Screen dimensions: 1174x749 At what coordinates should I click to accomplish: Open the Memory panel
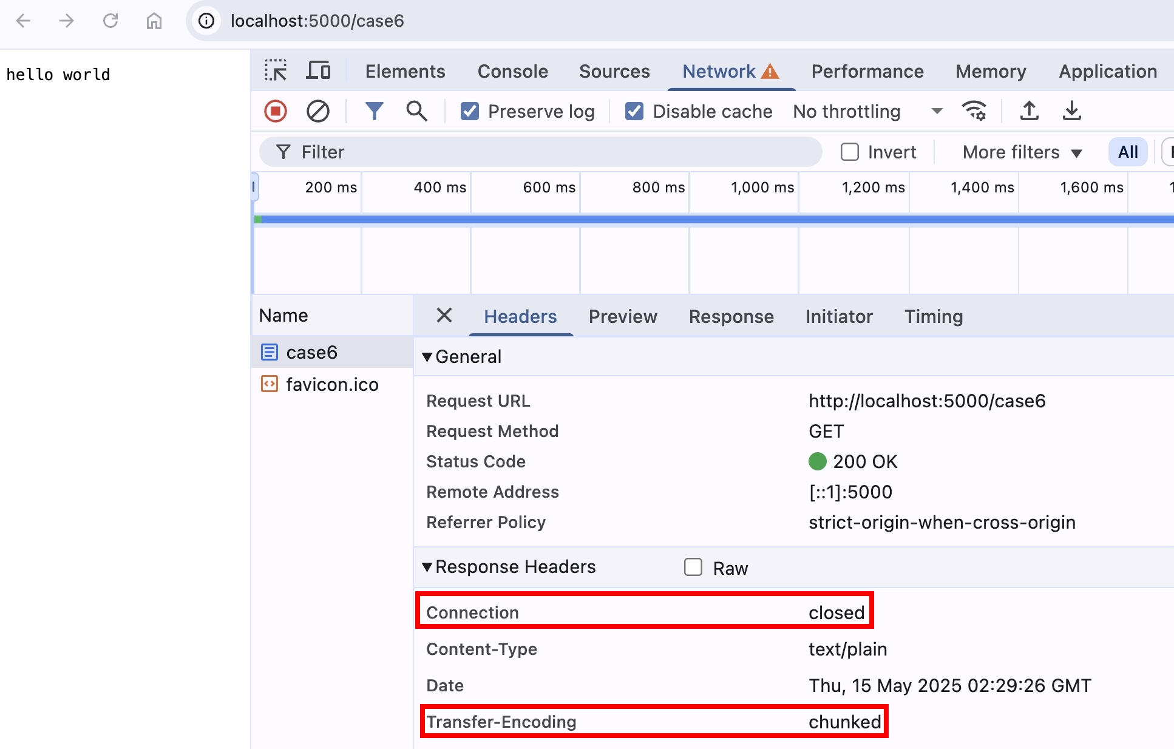tap(991, 72)
